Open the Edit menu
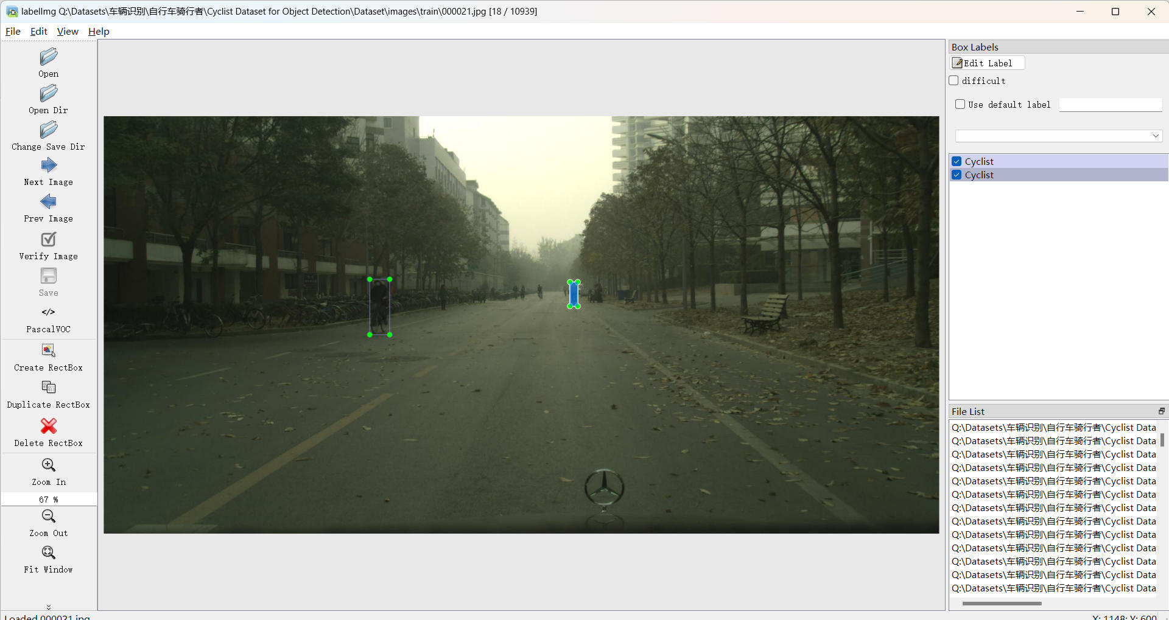Viewport: 1169px width, 620px height. click(39, 32)
